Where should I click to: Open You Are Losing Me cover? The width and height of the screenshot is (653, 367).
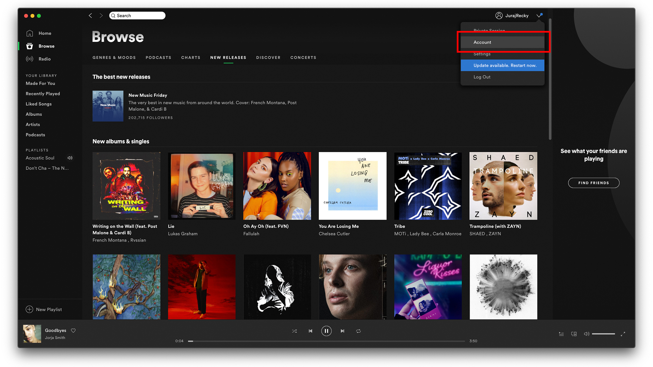353,186
